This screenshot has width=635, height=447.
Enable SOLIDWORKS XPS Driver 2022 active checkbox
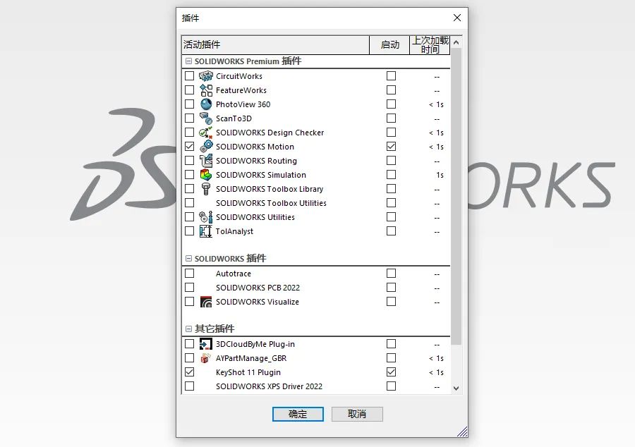(x=189, y=386)
